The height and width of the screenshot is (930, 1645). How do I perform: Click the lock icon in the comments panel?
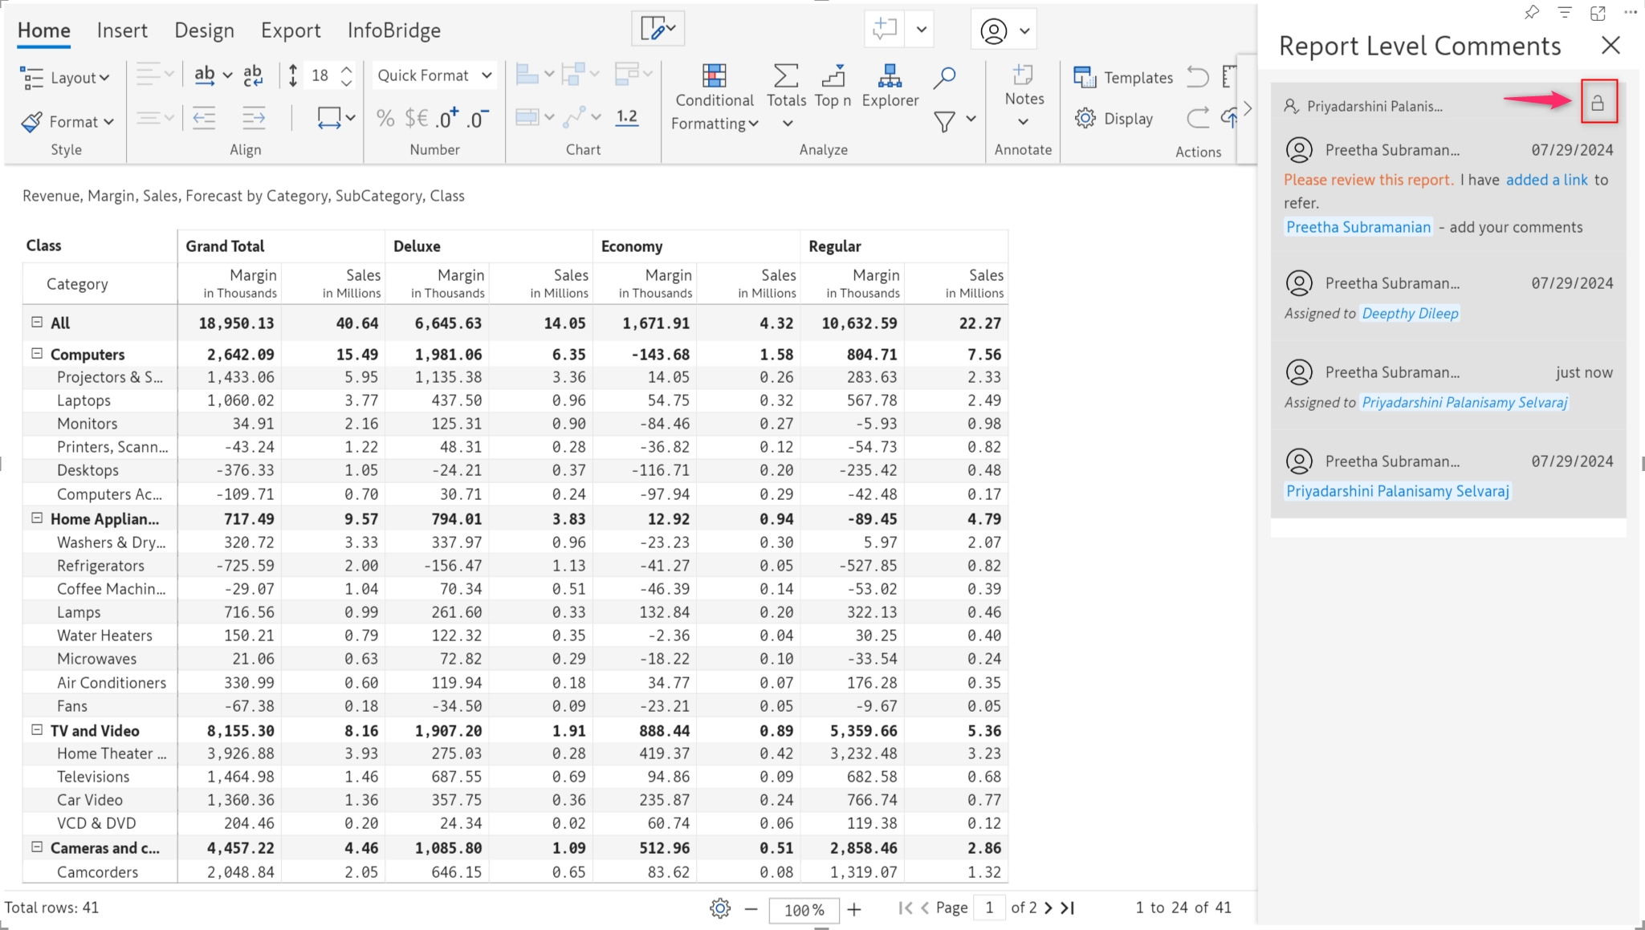[1598, 103]
